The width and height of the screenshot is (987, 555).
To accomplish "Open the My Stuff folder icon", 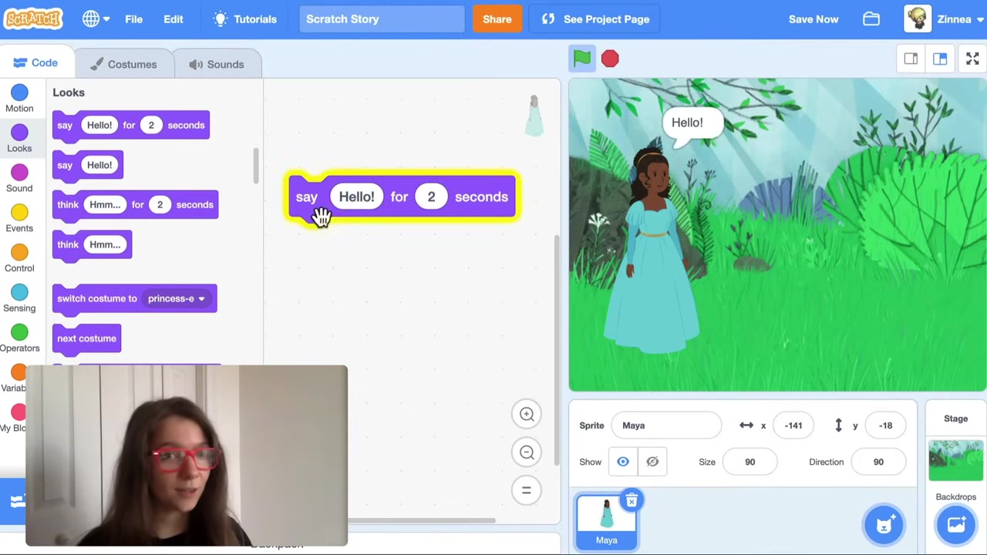I will coord(871,19).
